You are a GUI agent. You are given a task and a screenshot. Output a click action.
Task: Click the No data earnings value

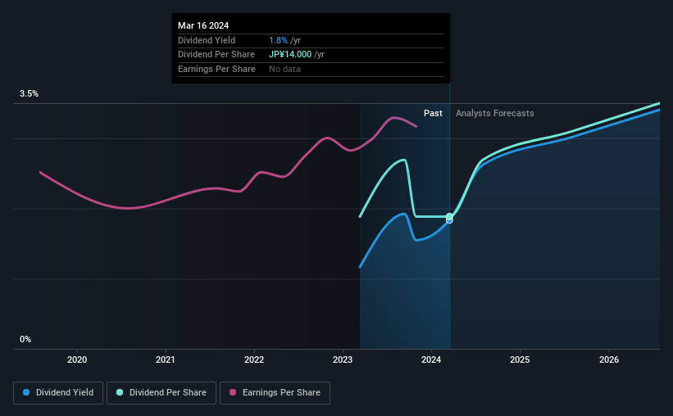pyautogui.click(x=284, y=69)
